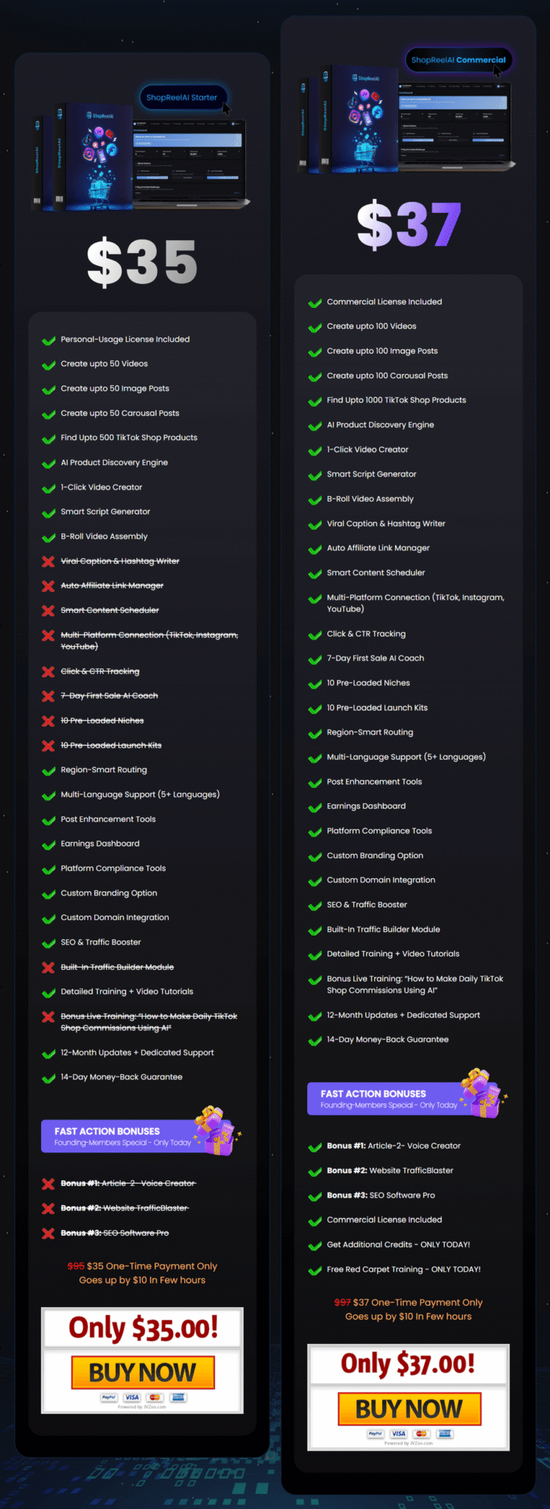Image resolution: width=550 pixels, height=1509 pixels.
Task: Click green check beside Click & CTR Tracking
Action: [315, 634]
